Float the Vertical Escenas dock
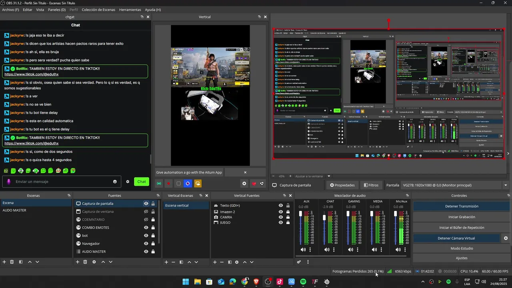 (x=200, y=196)
